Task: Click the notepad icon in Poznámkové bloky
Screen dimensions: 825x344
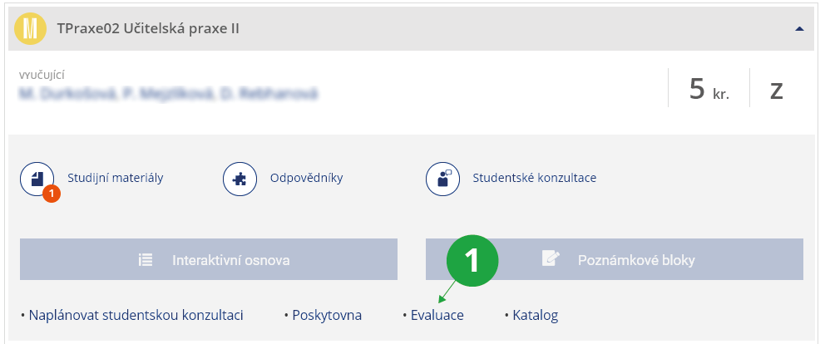Action: [x=551, y=259]
